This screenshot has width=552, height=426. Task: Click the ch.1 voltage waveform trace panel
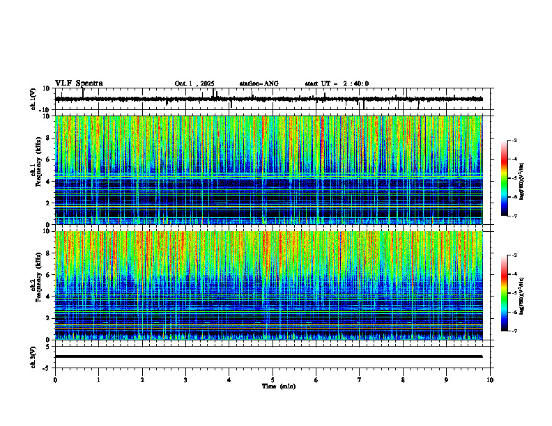tap(274, 99)
